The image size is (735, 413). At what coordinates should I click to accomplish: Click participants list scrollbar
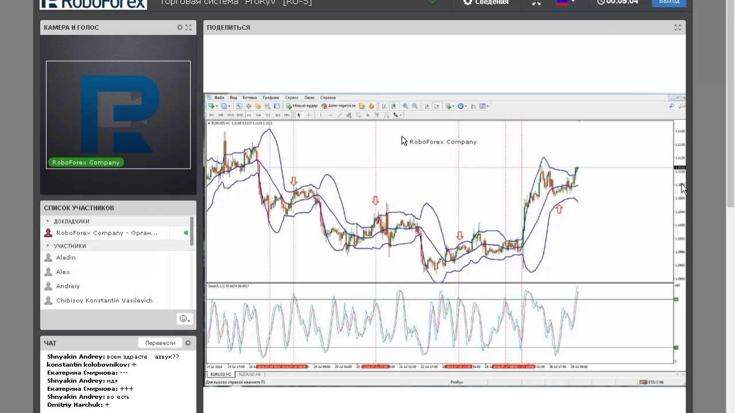[x=192, y=231]
